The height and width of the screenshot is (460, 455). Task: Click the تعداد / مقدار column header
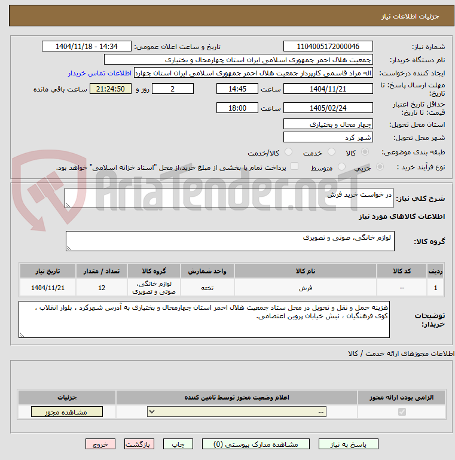pyautogui.click(x=102, y=271)
